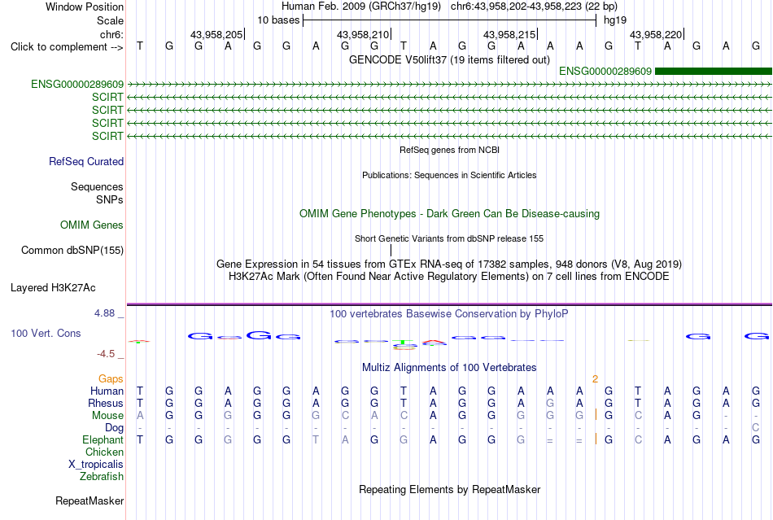Click the GTEx Gene Expression track title

449,264
